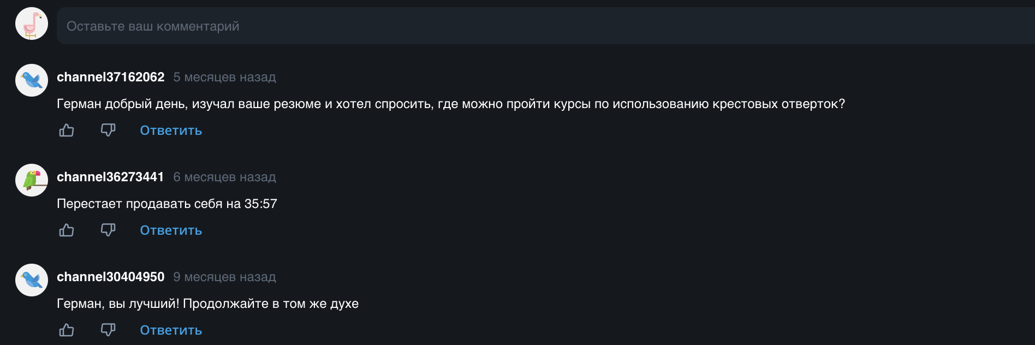Screen dimensions: 1035x345
Task: Like the comment by channel37162062
Action: click(x=67, y=130)
